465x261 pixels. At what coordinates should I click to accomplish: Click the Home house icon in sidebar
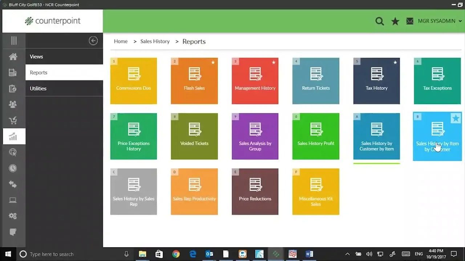pyautogui.click(x=13, y=57)
